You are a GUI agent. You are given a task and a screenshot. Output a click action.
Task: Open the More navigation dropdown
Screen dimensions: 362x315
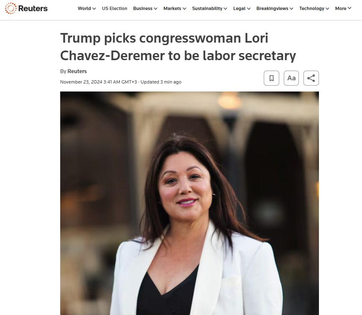343,8
